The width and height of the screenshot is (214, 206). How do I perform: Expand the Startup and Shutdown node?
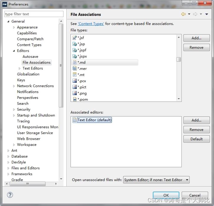point(14,115)
